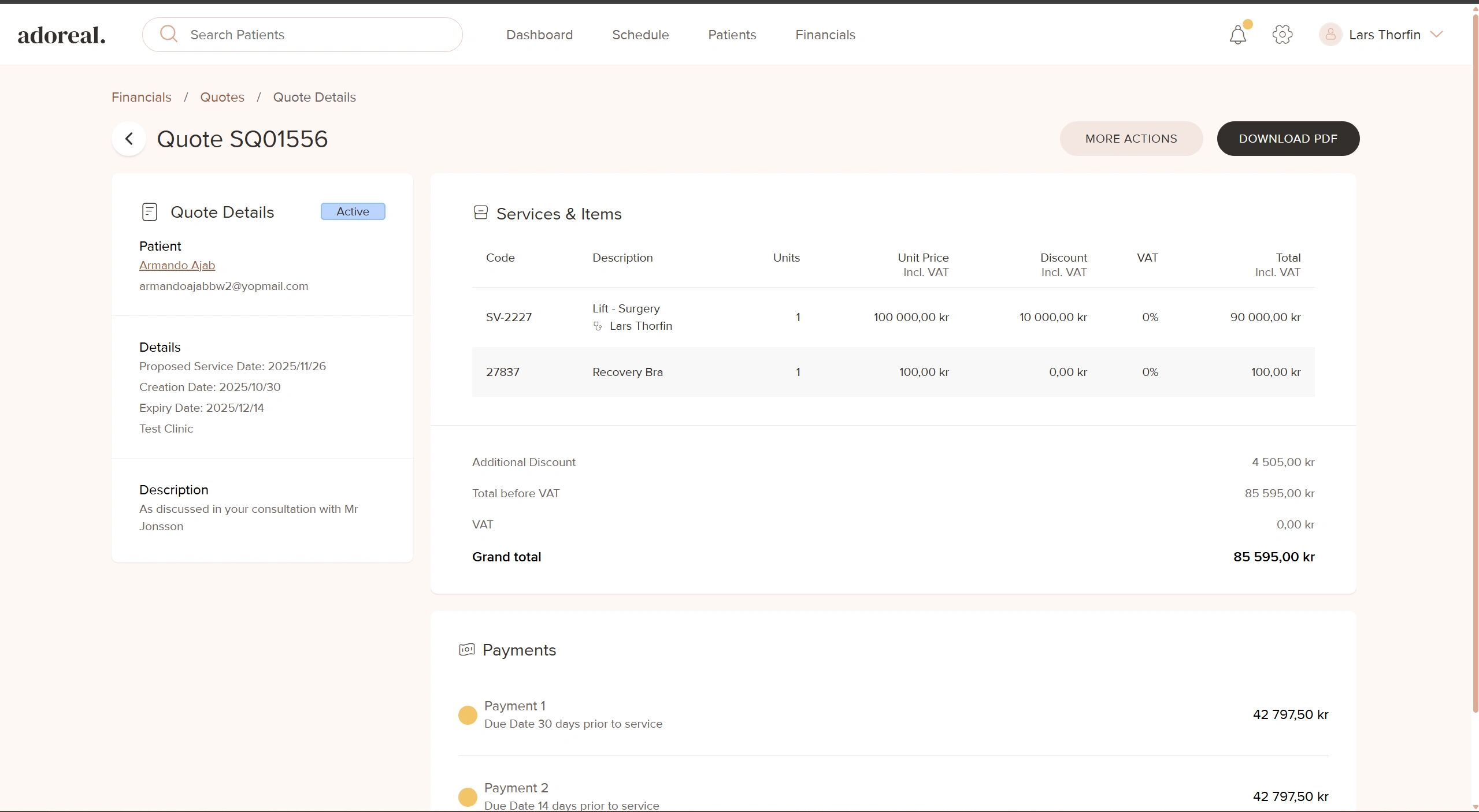Viewport: 1479px width, 812px height.
Task: Click the notification bell icon
Action: tap(1237, 35)
